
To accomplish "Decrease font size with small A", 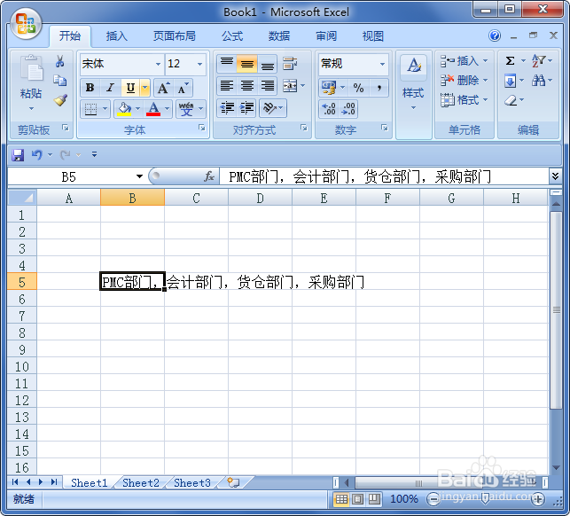I will pos(183,88).
